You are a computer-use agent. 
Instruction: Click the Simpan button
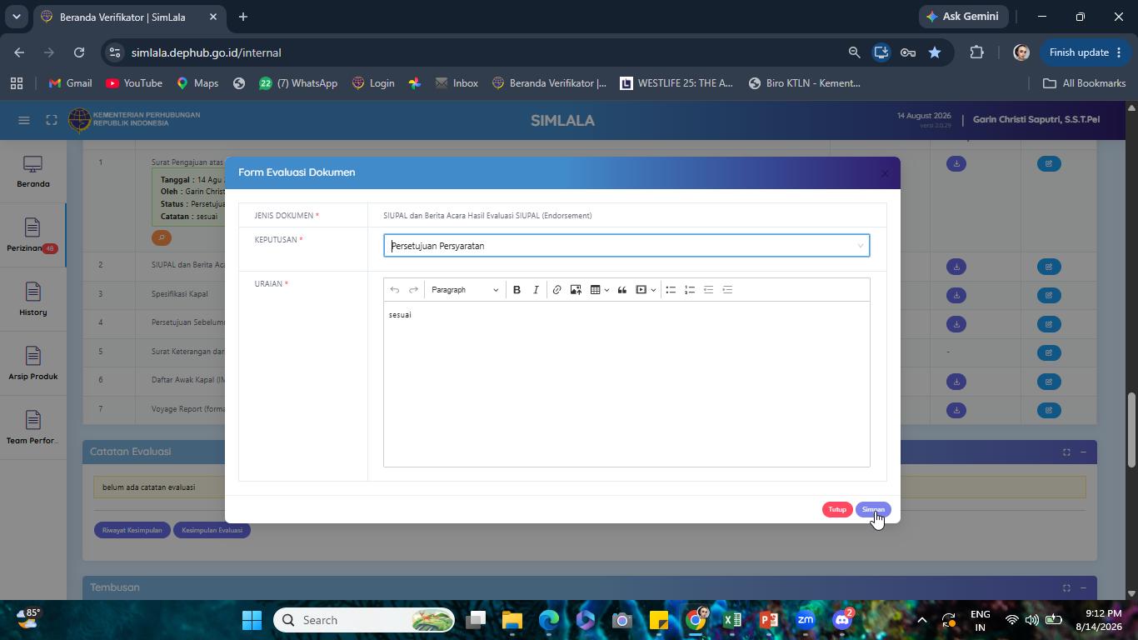click(873, 510)
